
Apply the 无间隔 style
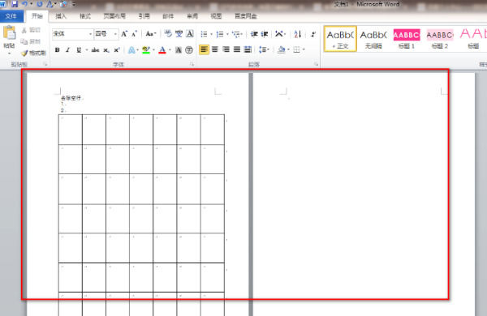coord(373,39)
